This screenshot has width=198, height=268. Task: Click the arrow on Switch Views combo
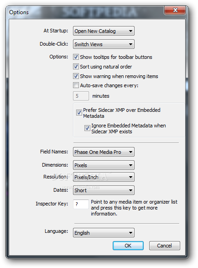coord(130,44)
